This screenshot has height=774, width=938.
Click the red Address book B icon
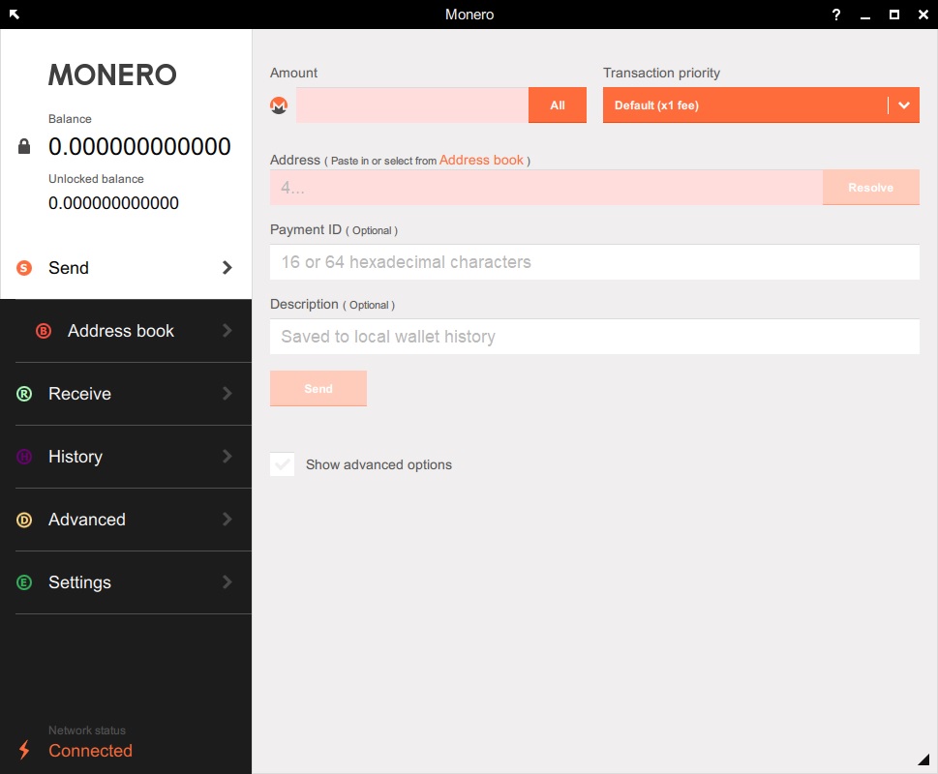(x=43, y=331)
